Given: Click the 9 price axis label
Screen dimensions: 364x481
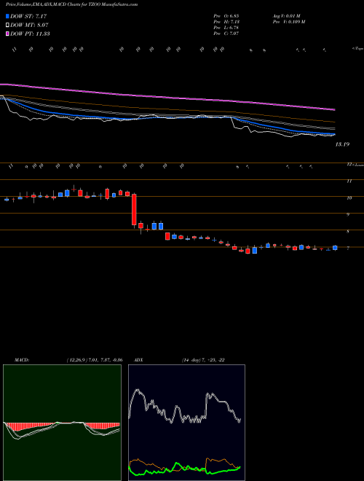Looking at the screenshot, I should 348,215.
